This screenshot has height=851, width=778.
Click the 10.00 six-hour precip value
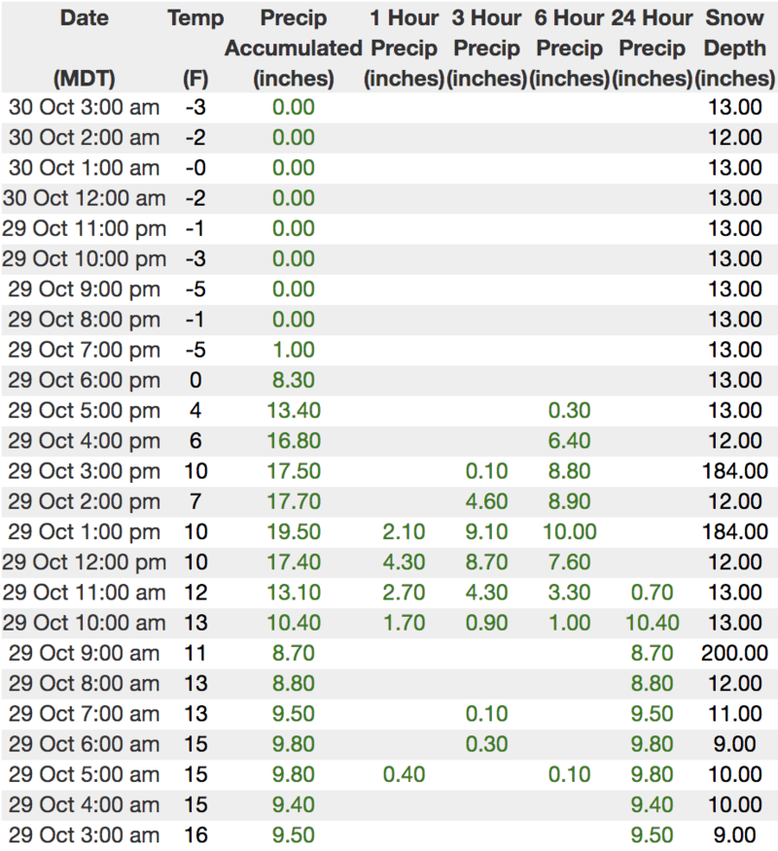[x=569, y=531]
